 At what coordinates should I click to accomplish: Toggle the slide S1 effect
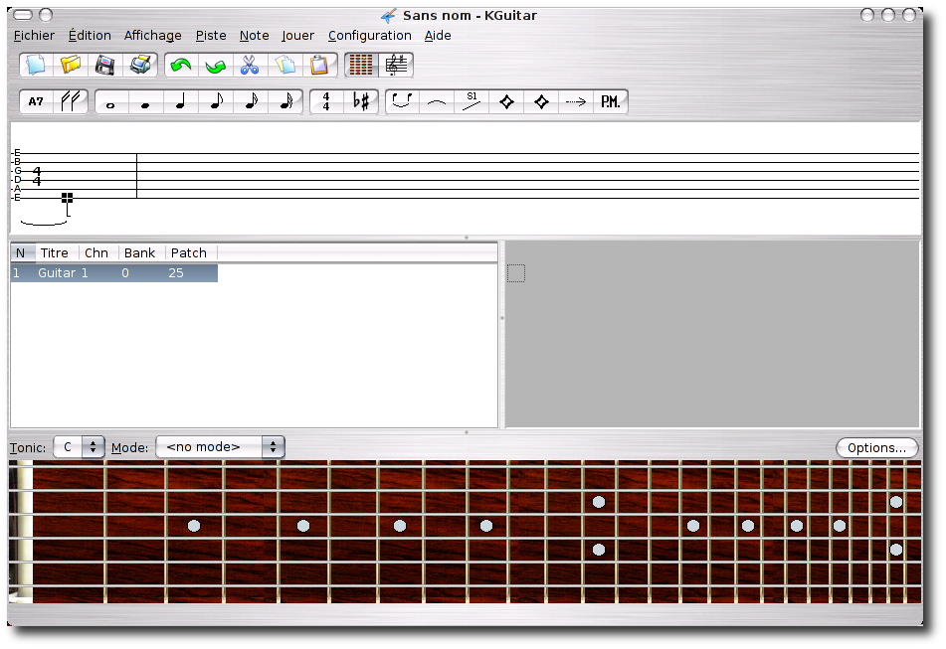[x=472, y=102]
